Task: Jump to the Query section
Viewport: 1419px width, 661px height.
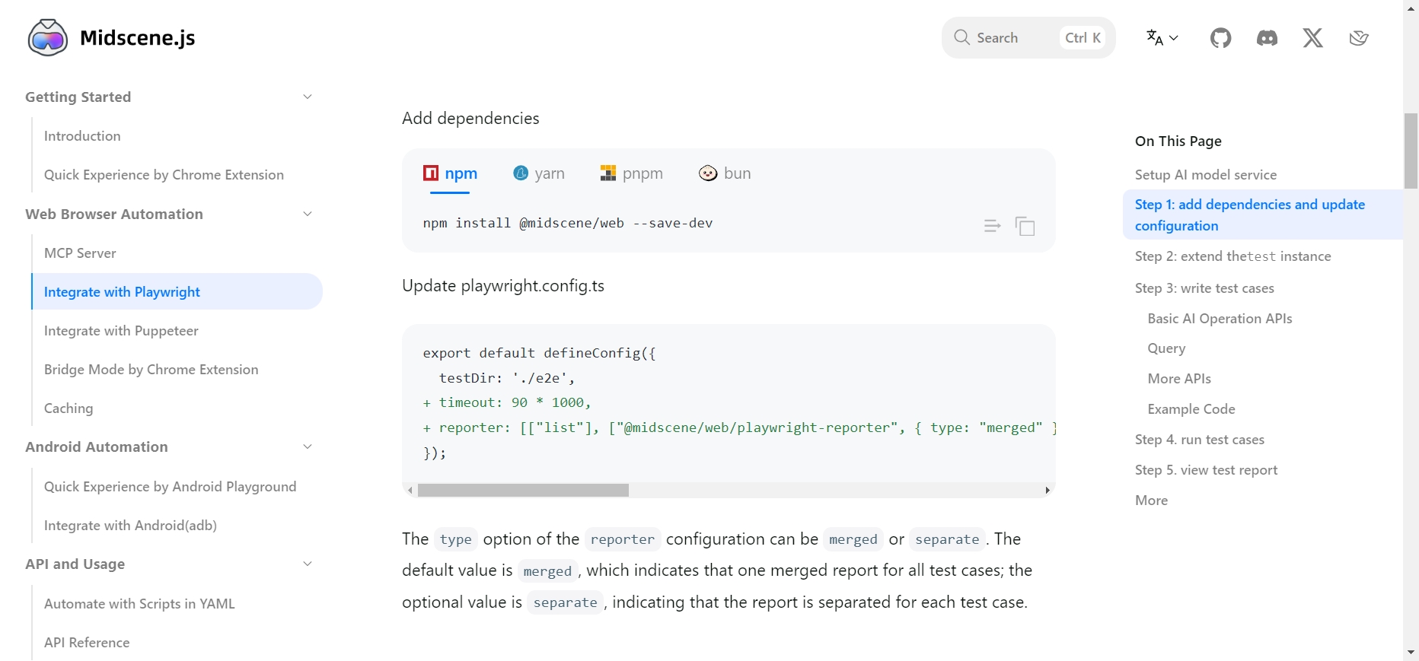Action: click(1166, 348)
